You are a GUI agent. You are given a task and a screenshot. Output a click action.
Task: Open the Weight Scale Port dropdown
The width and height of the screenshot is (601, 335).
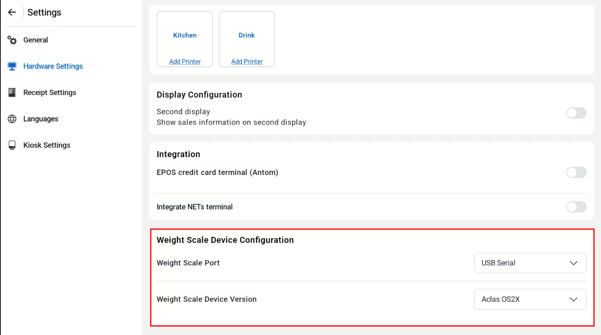(x=530, y=263)
